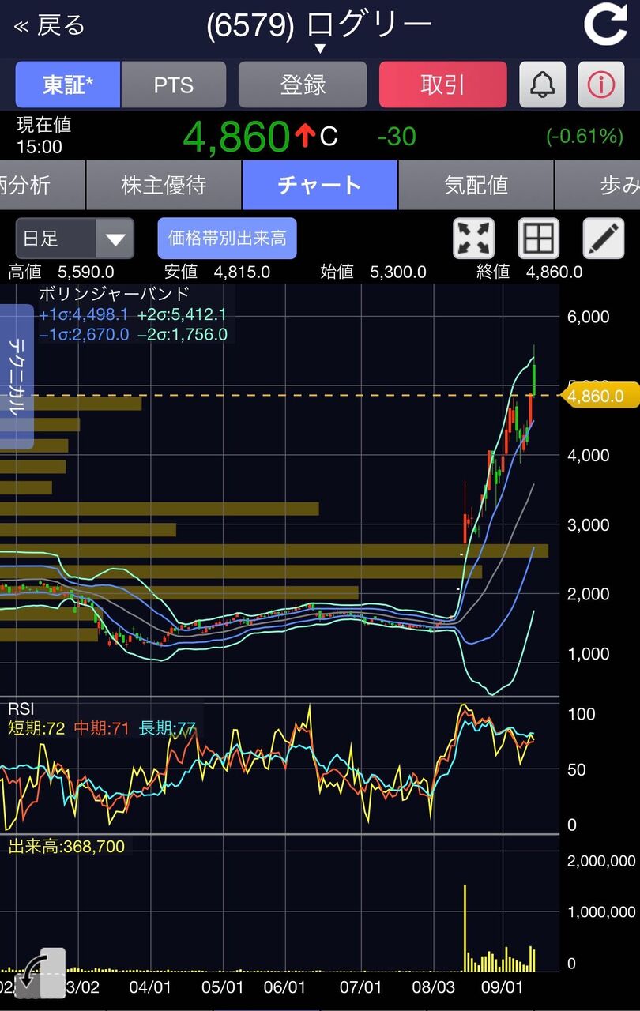Open the 気配値 tab
Viewport: 640px width, 1011px height.
point(476,185)
